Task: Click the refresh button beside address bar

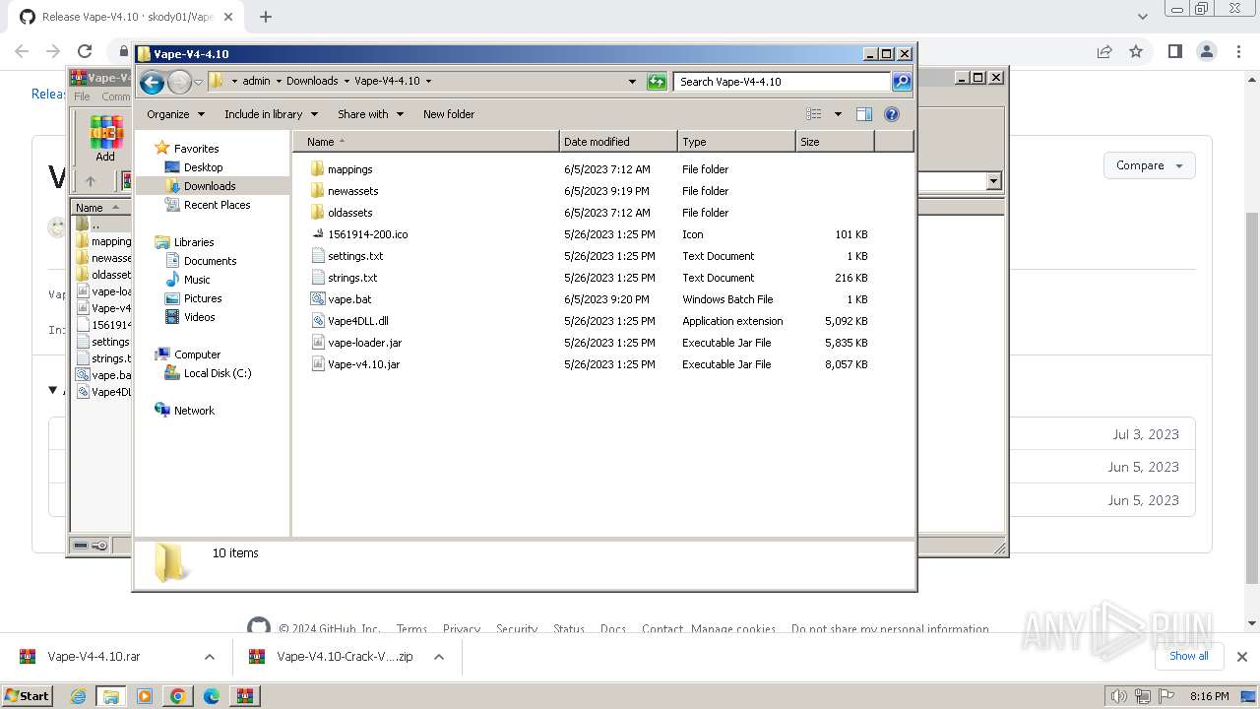Action: pyautogui.click(x=657, y=82)
